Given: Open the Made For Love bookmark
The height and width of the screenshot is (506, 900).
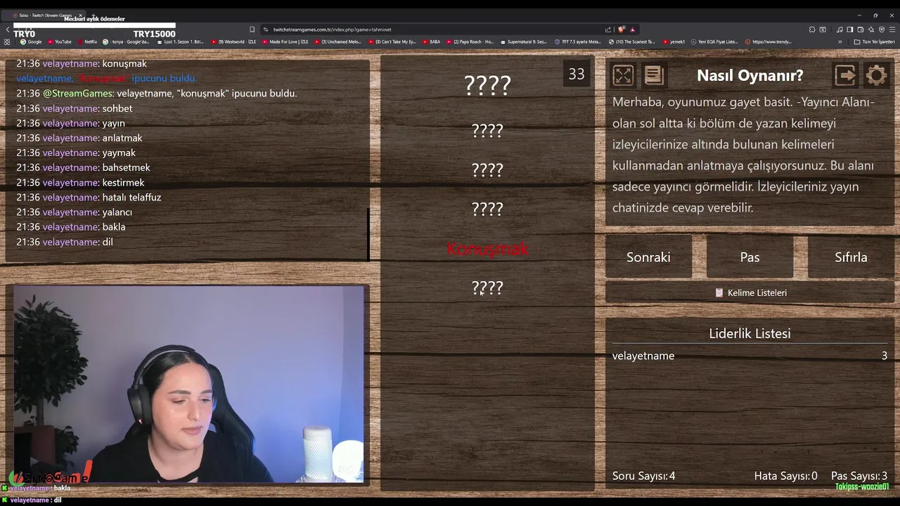Looking at the screenshot, I should (285, 41).
